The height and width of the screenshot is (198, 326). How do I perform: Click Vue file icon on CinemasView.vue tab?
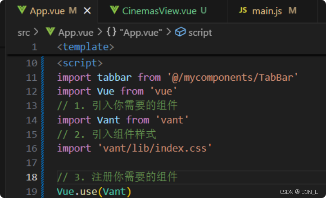click(114, 10)
